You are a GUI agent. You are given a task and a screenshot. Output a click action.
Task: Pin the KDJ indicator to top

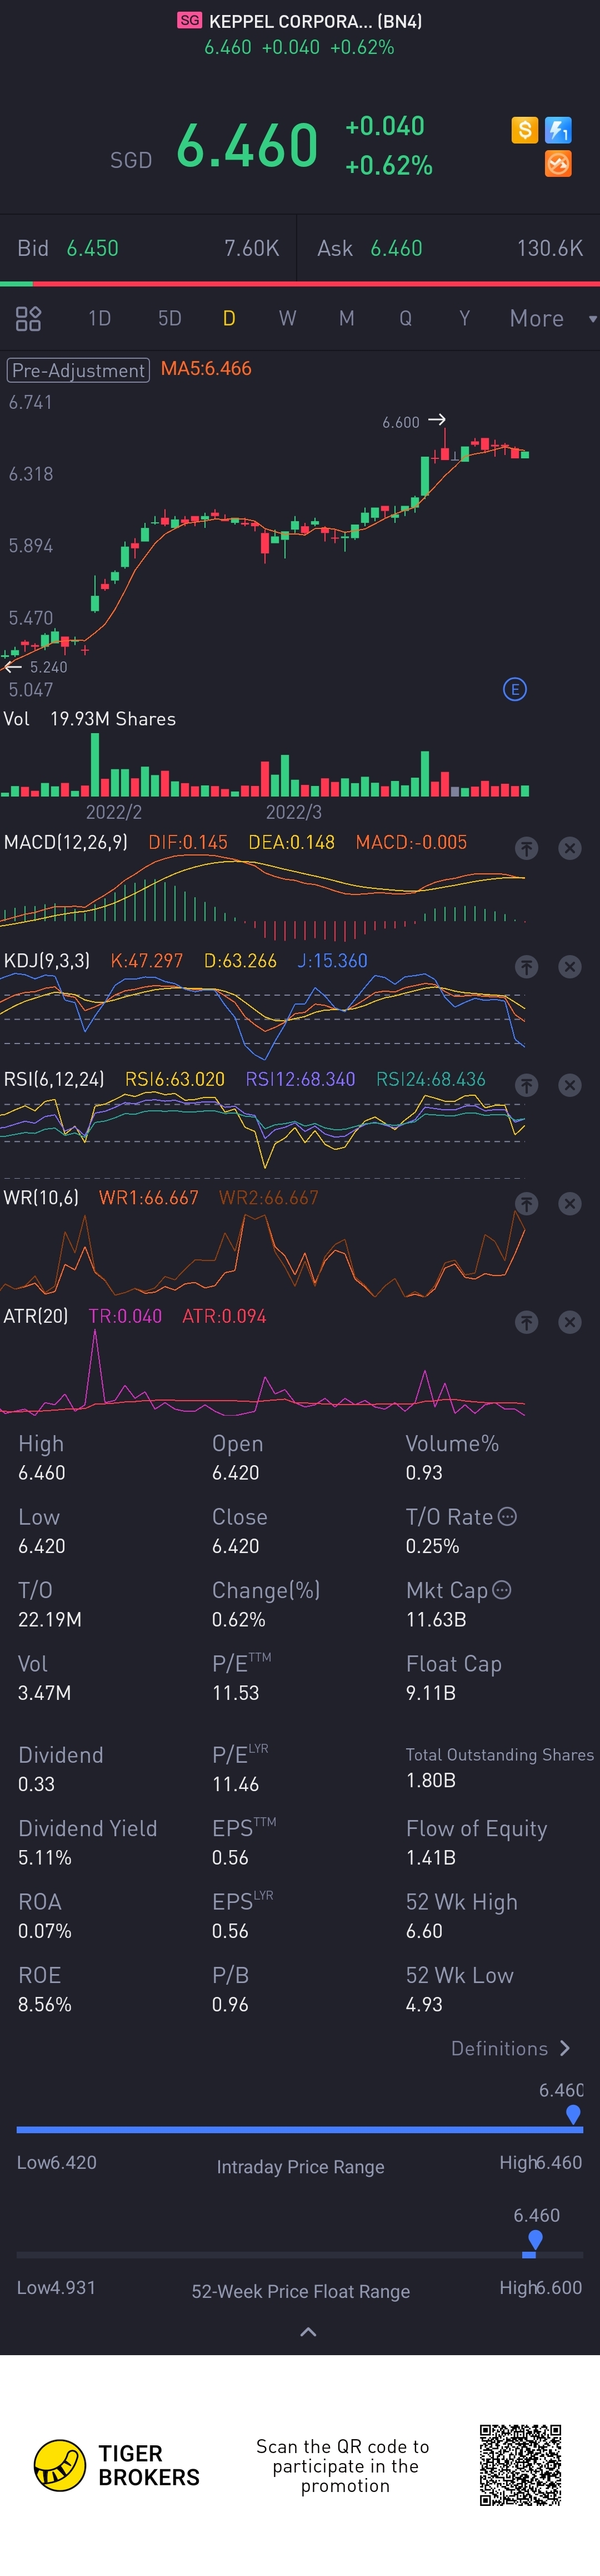526,967
